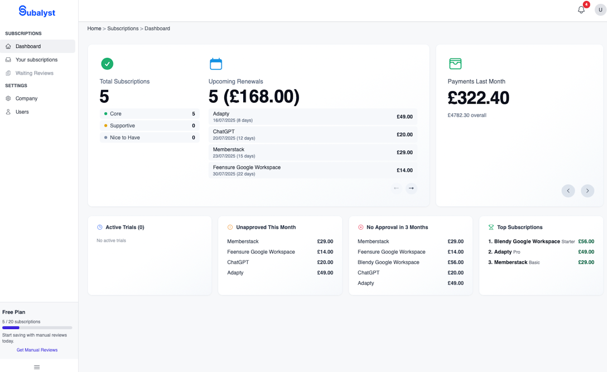
Task: Click the subscriptions usage progress bar
Action: pos(37,328)
